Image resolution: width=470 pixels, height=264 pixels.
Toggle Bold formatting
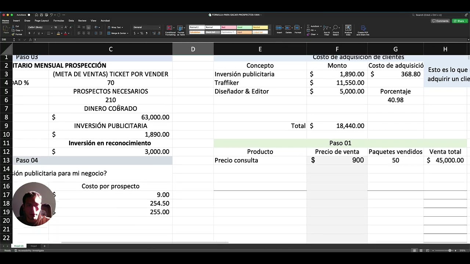click(29, 33)
